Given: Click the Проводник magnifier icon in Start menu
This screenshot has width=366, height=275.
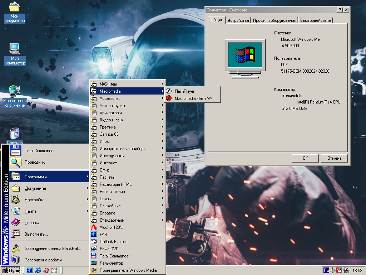Looking at the screenshot, I should coord(16,162).
